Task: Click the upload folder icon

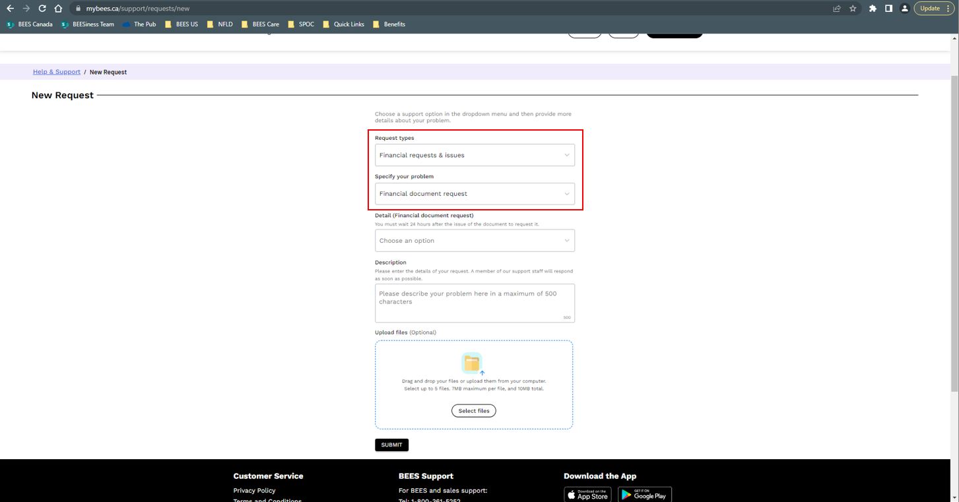Action: click(x=472, y=363)
